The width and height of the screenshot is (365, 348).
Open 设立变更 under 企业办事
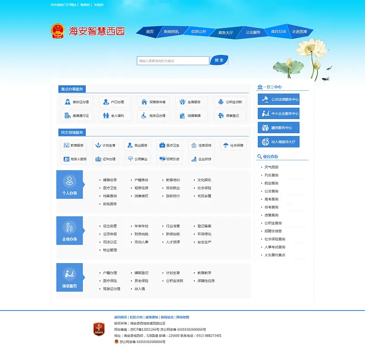coord(110,226)
